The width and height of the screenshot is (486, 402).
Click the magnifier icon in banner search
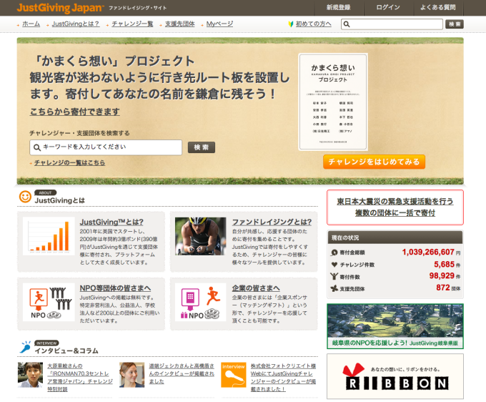coord(37,147)
